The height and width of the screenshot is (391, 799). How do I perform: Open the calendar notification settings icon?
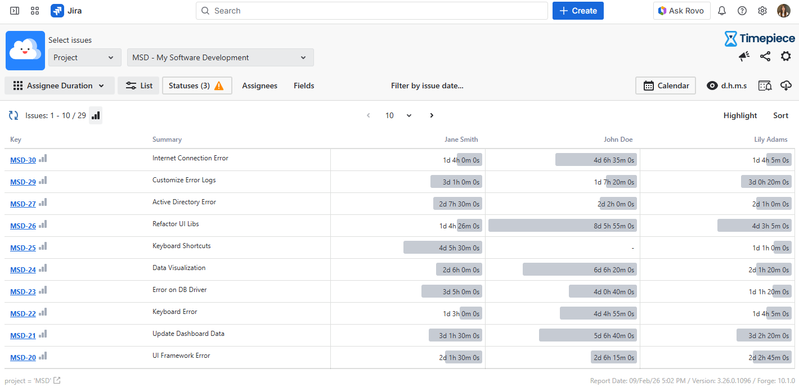(x=765, y=86)
